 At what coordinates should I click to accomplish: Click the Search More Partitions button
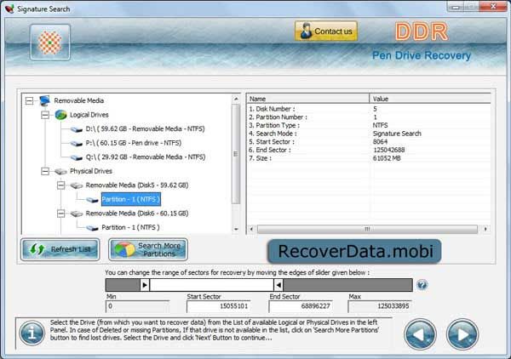coord(149,250)
